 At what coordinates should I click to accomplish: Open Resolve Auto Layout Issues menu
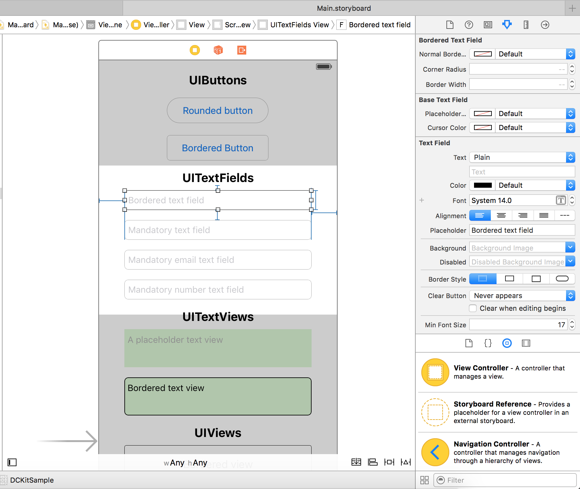click(406, 462)
